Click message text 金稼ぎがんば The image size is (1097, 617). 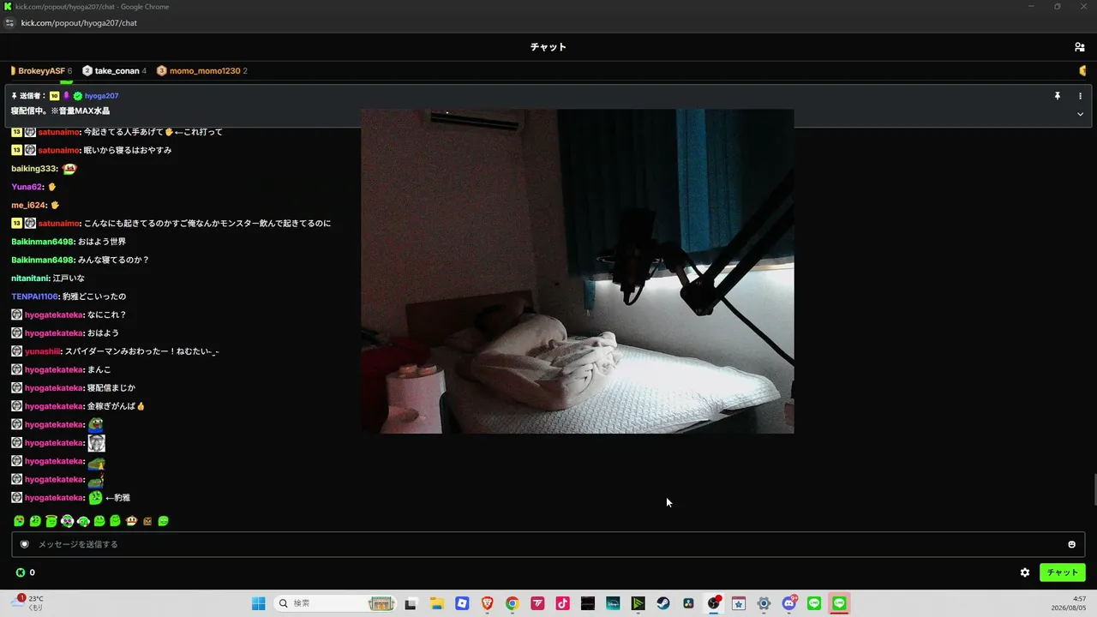pyautogui.click(x=111, y=406)
